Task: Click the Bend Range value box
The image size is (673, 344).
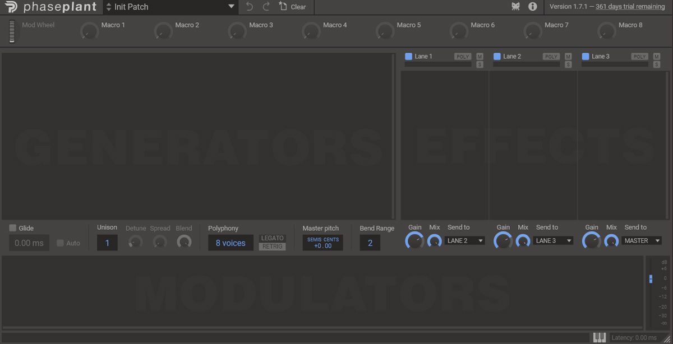Action: (370, 243)
